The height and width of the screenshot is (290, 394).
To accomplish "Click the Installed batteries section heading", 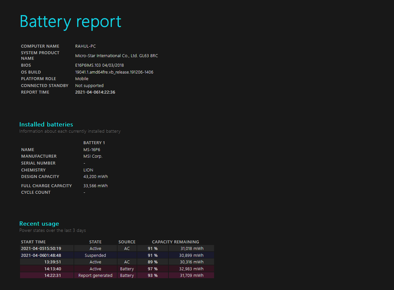I will point(46,124).
